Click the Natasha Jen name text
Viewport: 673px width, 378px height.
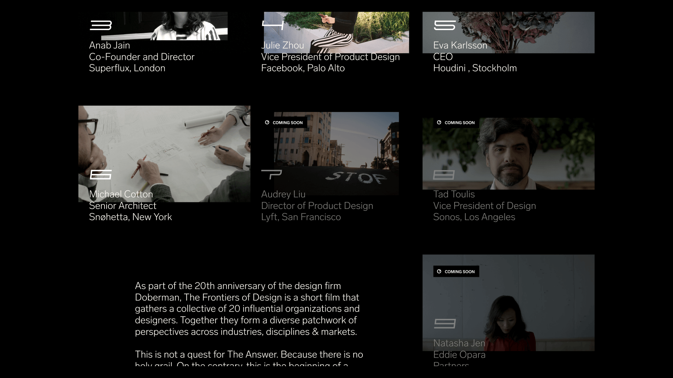(459, 343)
